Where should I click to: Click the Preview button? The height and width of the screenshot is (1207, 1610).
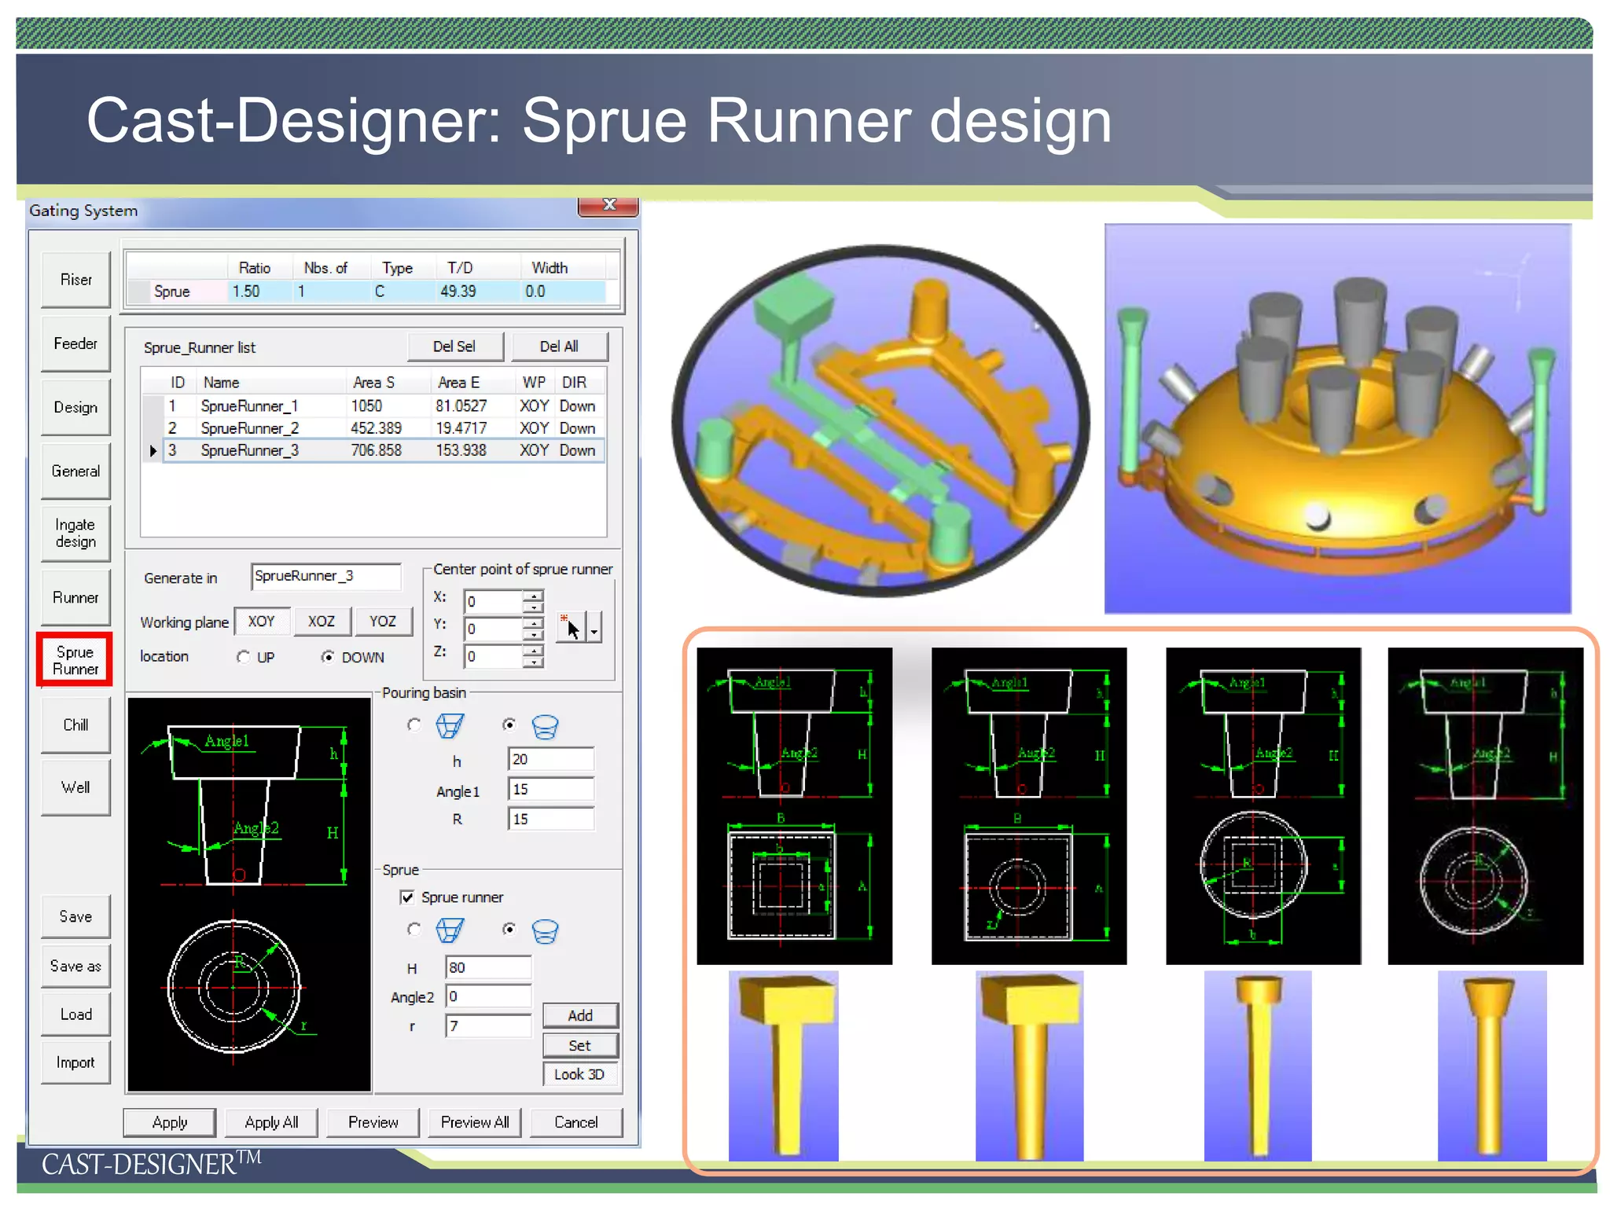[x=373, y=1122]
